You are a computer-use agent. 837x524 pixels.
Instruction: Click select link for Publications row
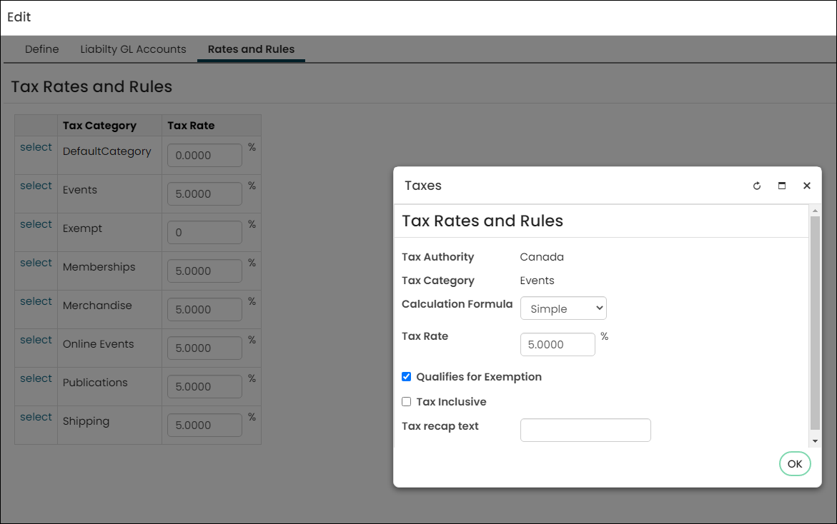(36, 378)
